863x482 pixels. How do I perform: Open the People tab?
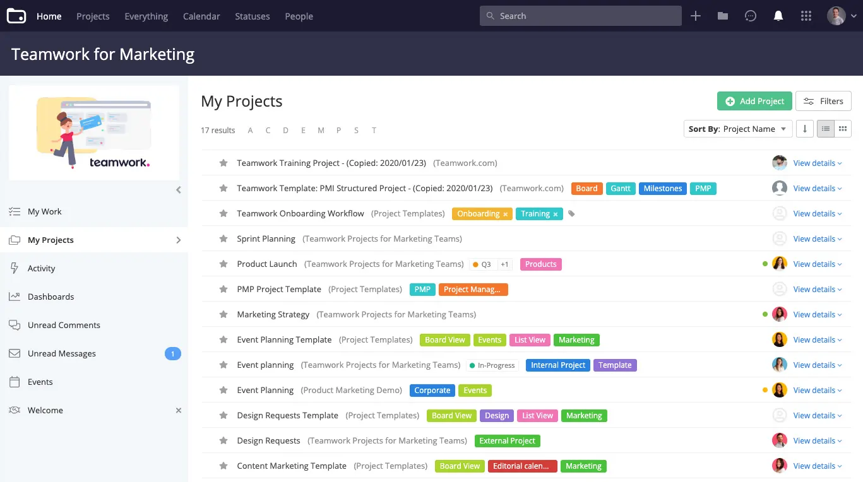pyautogui.click(x=299, y=16)
